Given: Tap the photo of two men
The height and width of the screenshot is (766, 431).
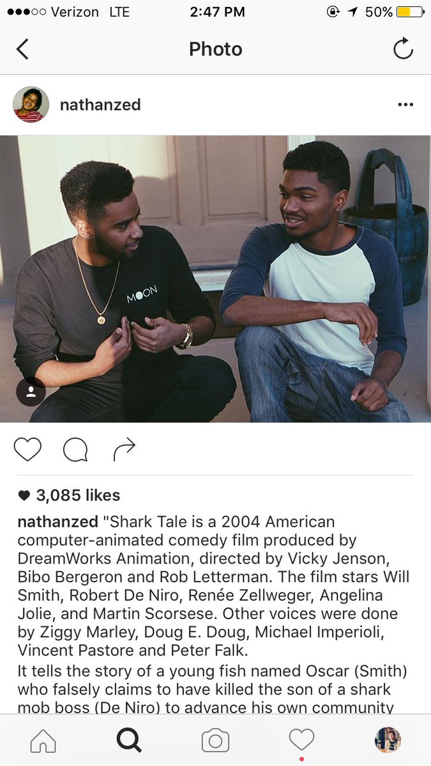Looking at the screenshot, I should 215,279.
